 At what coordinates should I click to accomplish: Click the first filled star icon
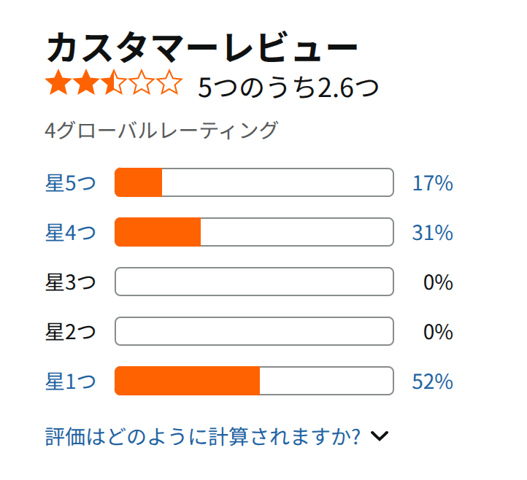(59, 82)
